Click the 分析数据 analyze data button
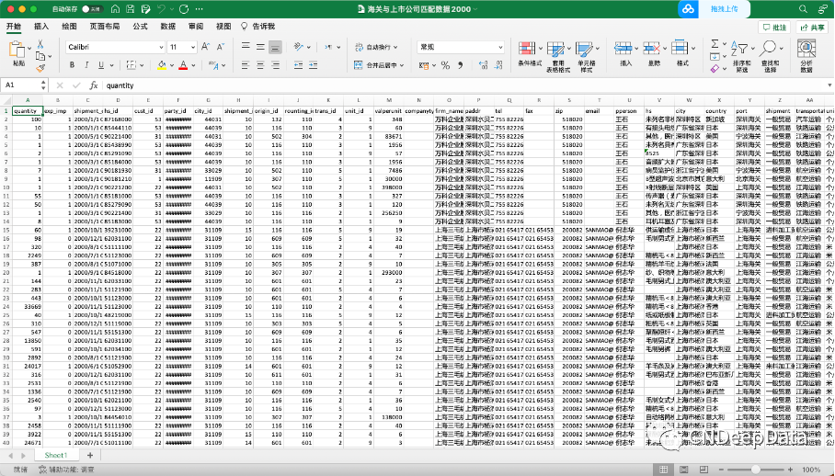 [806, 55]
